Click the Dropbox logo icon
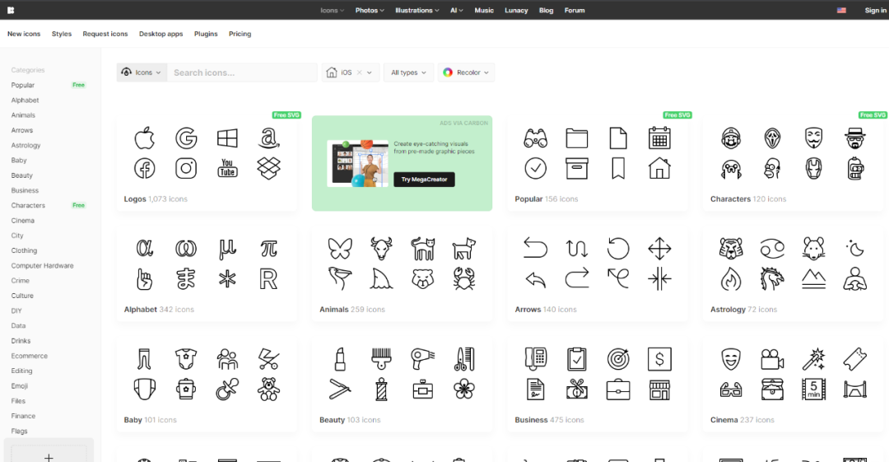 pos(268,169)
